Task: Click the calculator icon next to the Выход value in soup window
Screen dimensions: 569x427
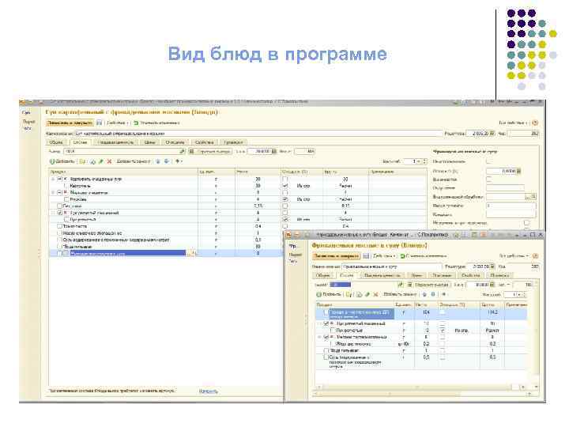Action: (274, 151)
